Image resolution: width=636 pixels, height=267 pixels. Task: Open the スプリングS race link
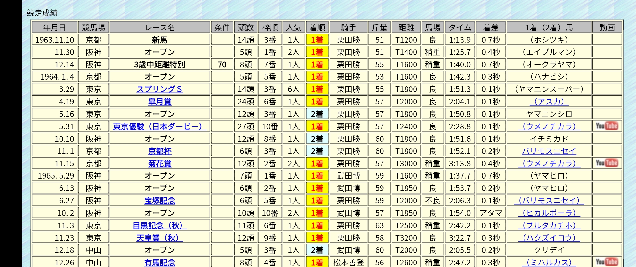point(159,89)
